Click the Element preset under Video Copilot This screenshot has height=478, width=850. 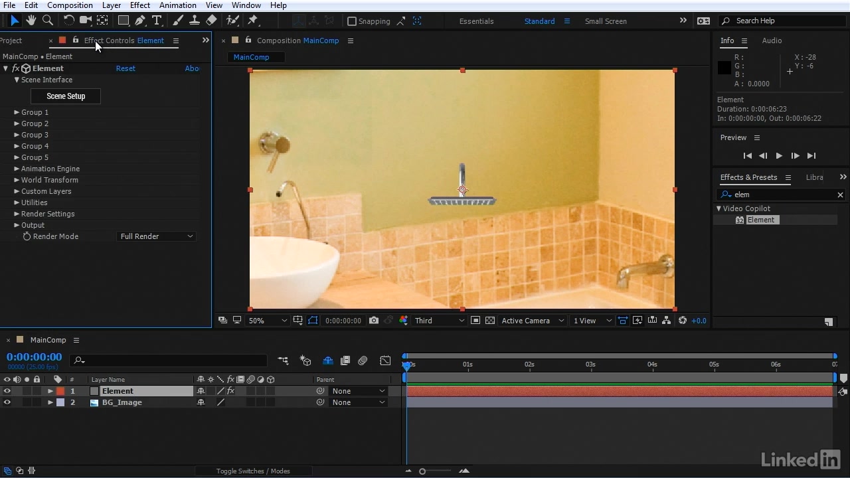click(x=761, y=220)
